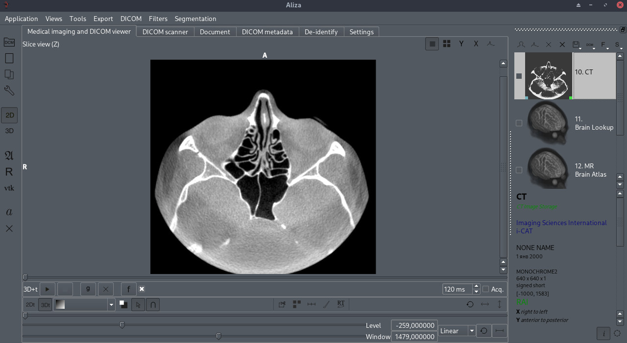Viewport: 627px width, 343px height.
Task: Click the arrow cursor tool button
Action: [x=138, y=304]
